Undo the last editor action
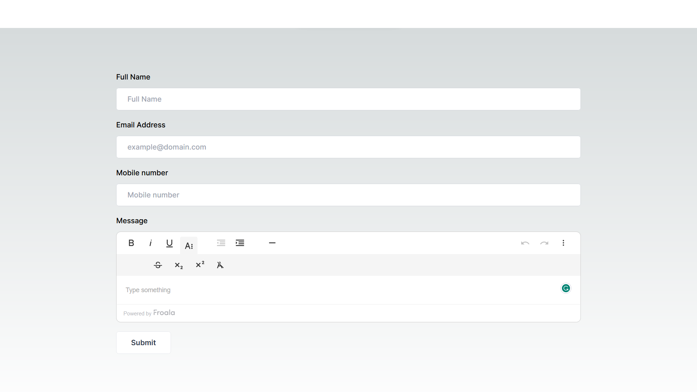The width and height of the screenshot is (697, 392). (x=526, y=243)
